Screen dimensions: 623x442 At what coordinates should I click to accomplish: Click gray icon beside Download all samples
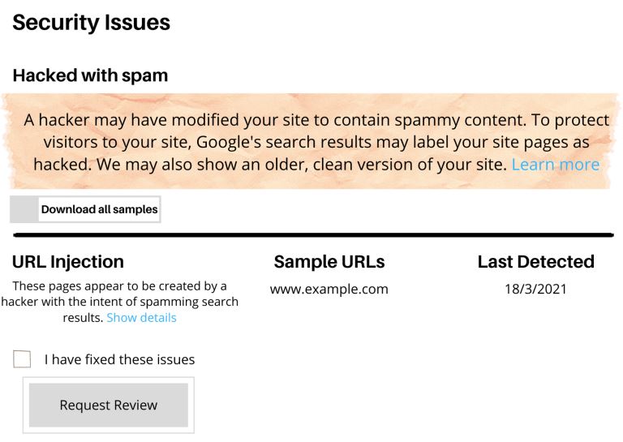pyautogui.click(x=24, y=209)
